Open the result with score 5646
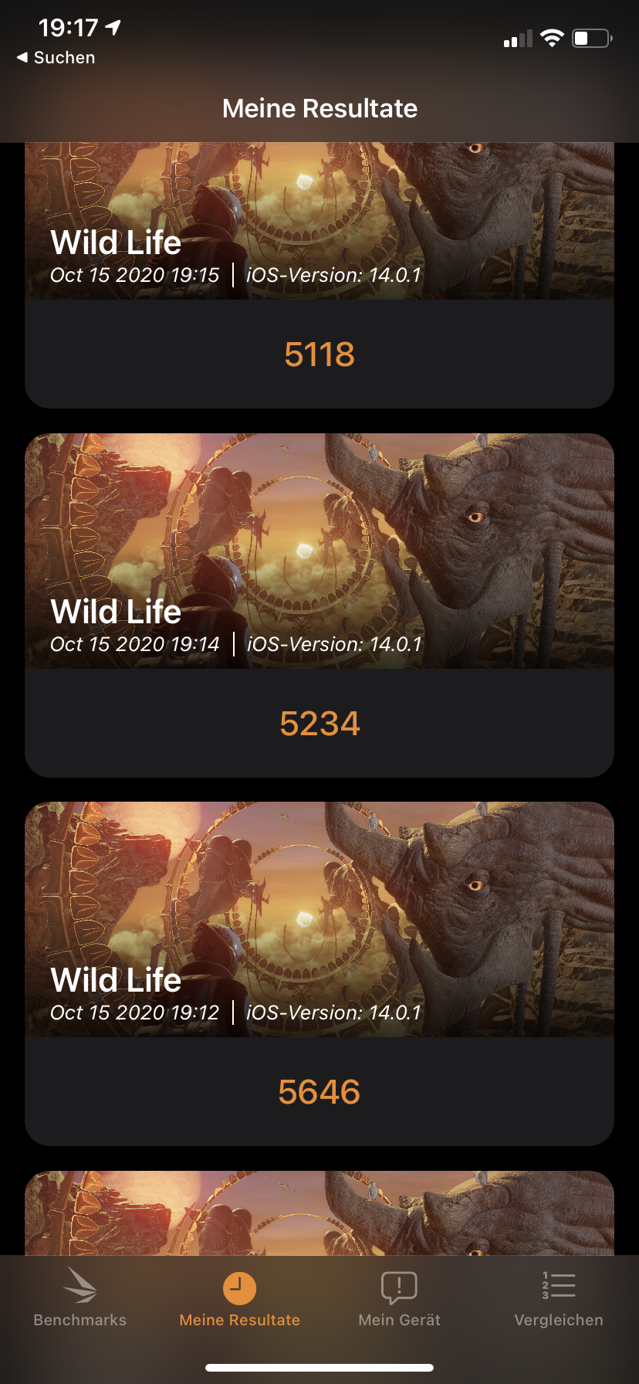This screenshot has height=1384, width=639. [319, 1092]
